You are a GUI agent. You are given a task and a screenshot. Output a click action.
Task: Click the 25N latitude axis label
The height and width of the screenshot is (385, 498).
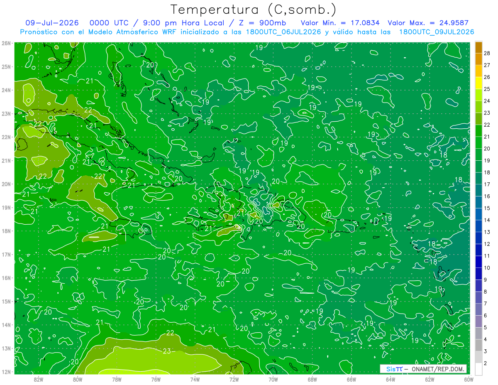[6, 66]
